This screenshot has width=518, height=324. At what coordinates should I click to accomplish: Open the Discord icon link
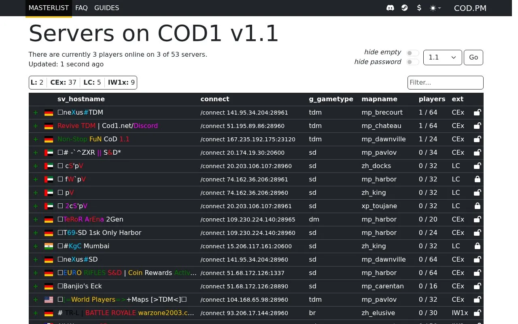coord(390,8)
